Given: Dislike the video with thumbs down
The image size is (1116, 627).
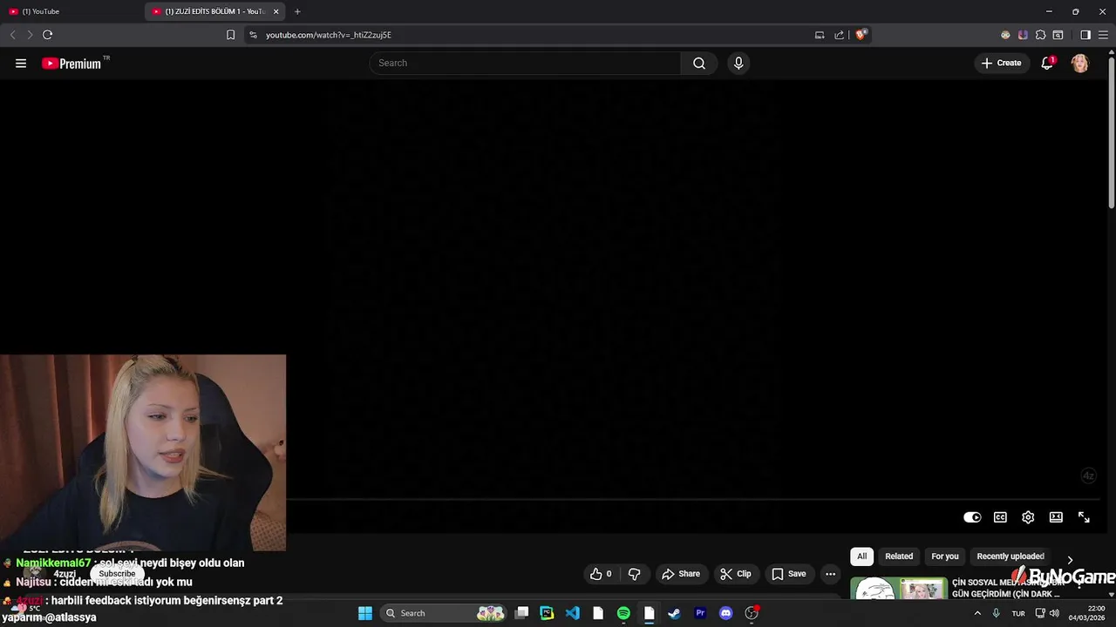Looking at the screenshot, I should [635, 574].
